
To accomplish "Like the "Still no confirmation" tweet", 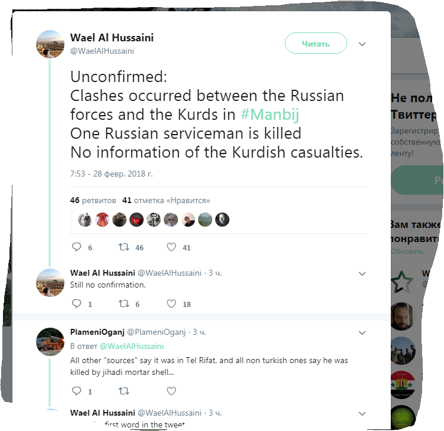I will (x=171, y=304).
